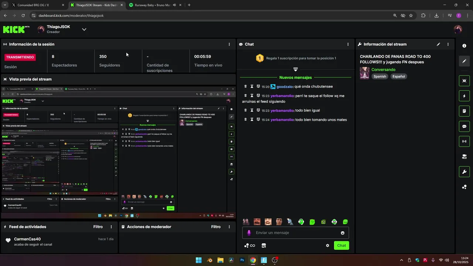Open the emoji picker in the message box

point(343,233)
